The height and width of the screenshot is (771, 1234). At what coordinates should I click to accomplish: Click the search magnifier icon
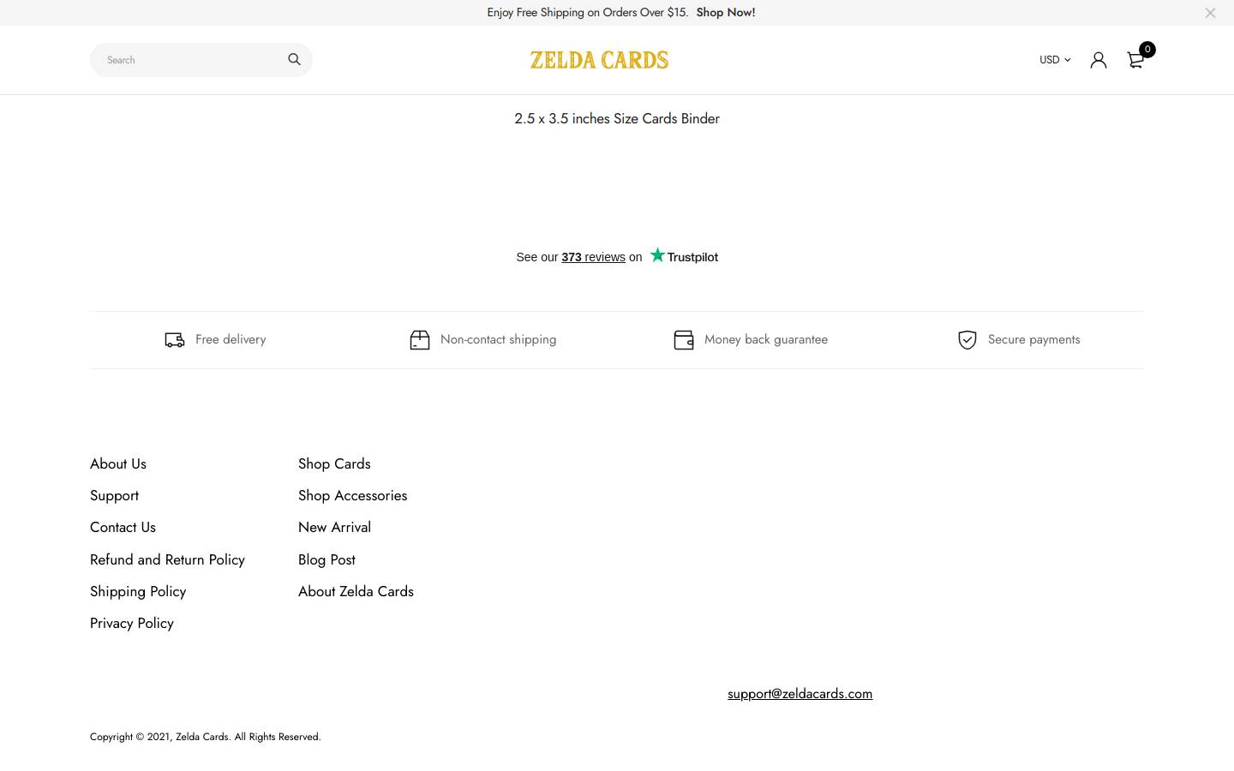tap(294, 59)
